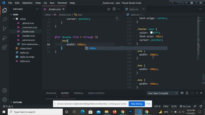Click Hide link on sharing bar
The width and height of the screenshot is (205, 115).
click(148, 104)
